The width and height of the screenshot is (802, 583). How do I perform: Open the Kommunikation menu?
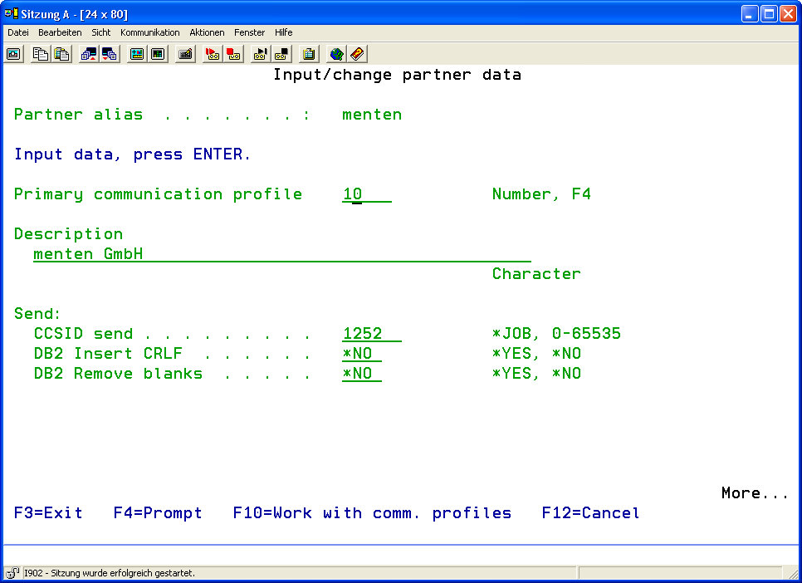[x=149, y=32]
